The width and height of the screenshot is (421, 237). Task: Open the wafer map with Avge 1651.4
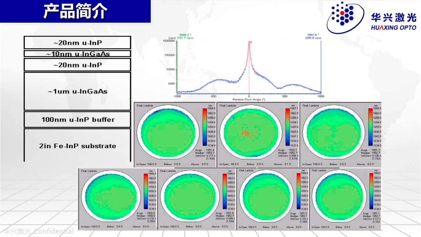coord(175,134)
